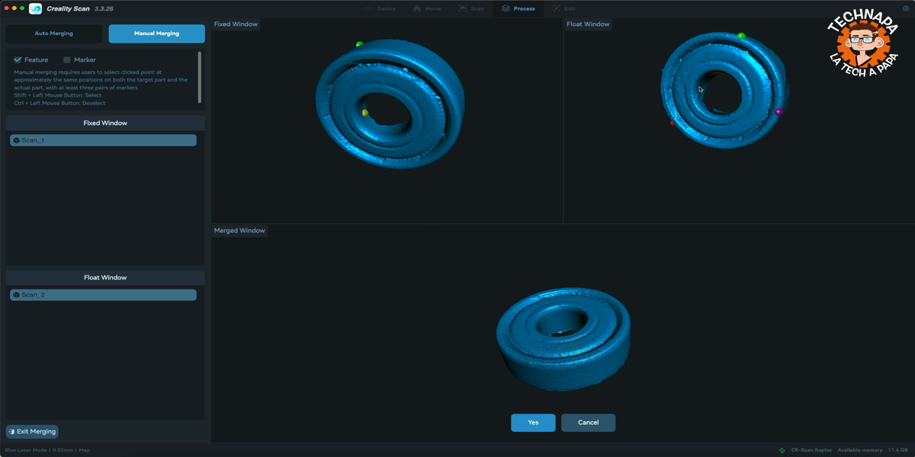915x457 pixels.
Task: Select the yellow marker point in Fixed Window
Action: pos(365,113)
